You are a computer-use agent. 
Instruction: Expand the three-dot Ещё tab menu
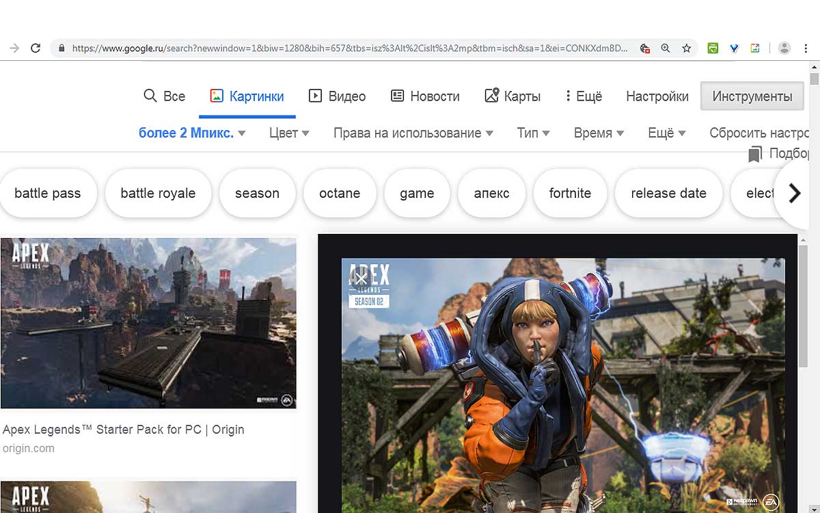[584, 96]
